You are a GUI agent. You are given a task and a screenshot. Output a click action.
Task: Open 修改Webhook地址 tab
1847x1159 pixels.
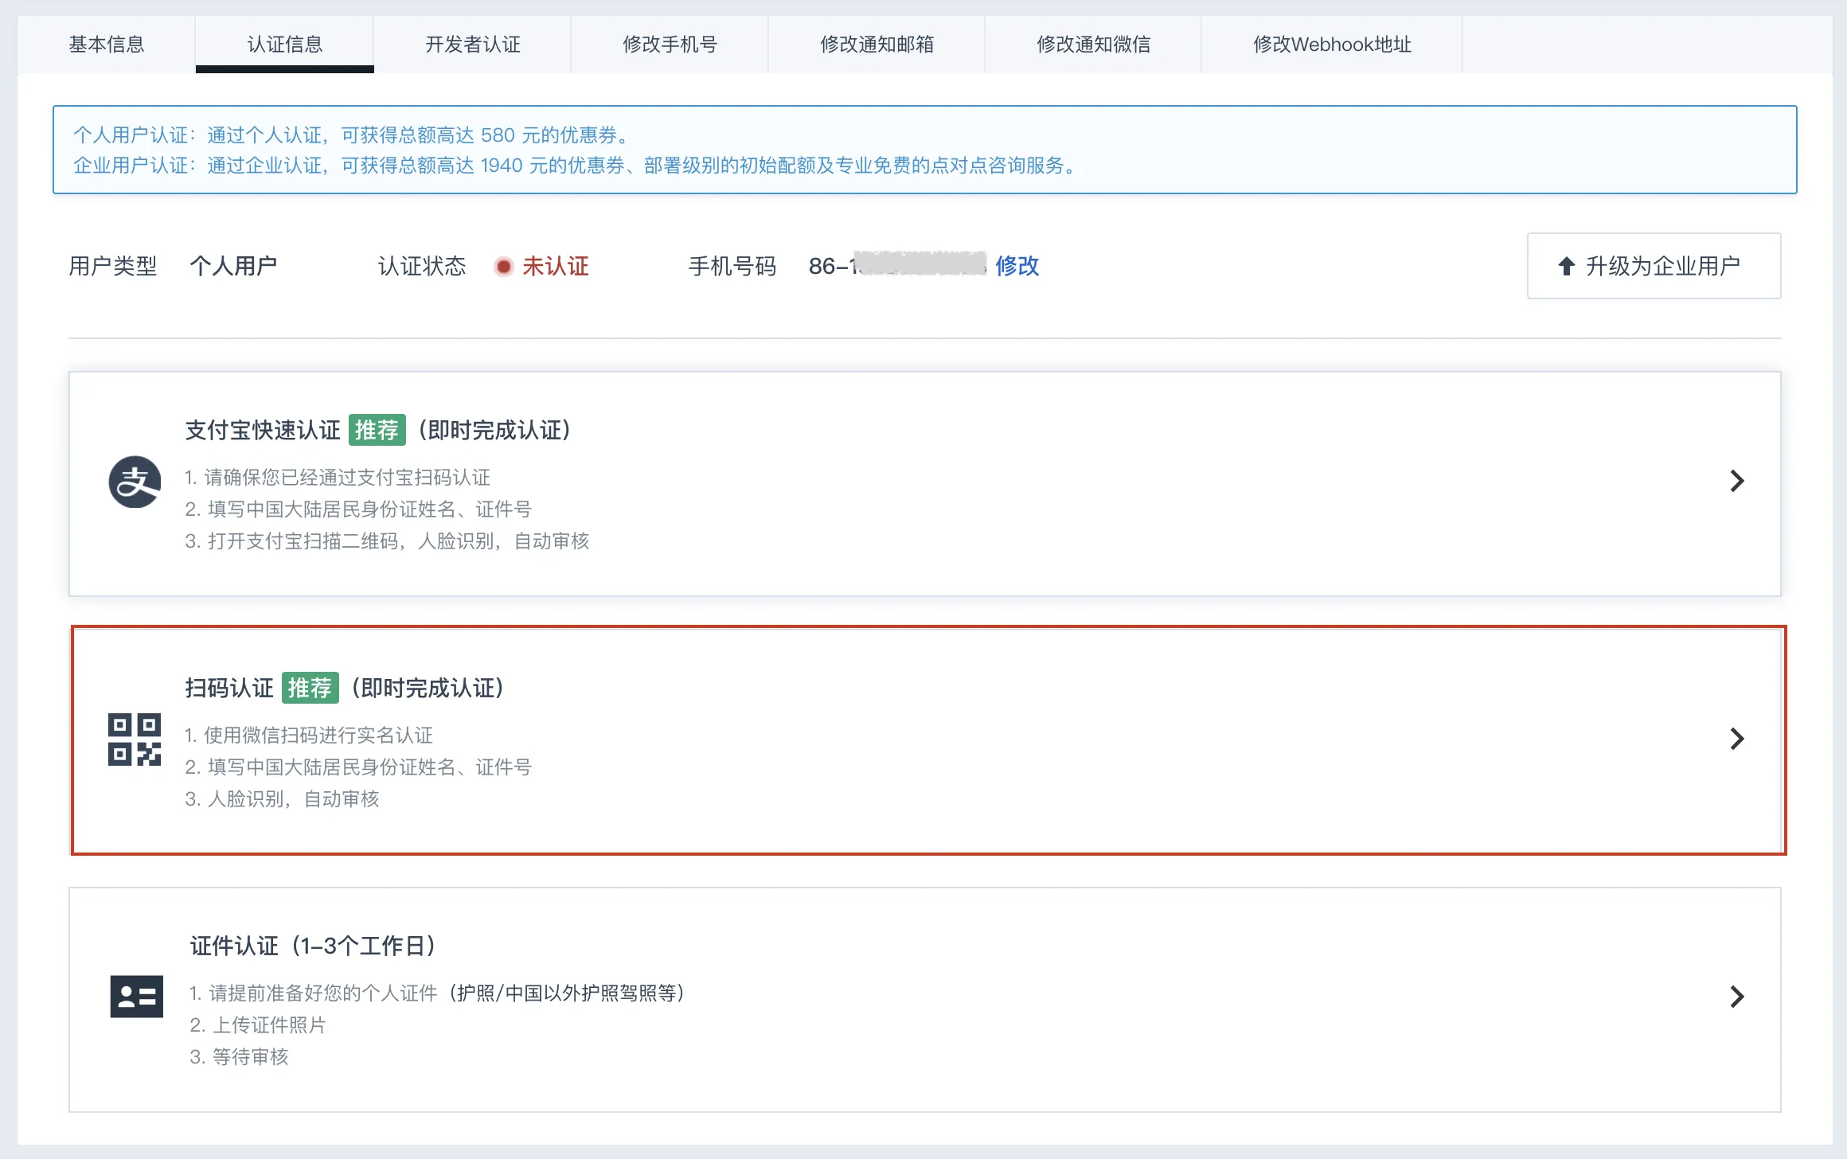[x=1333, y=45]
